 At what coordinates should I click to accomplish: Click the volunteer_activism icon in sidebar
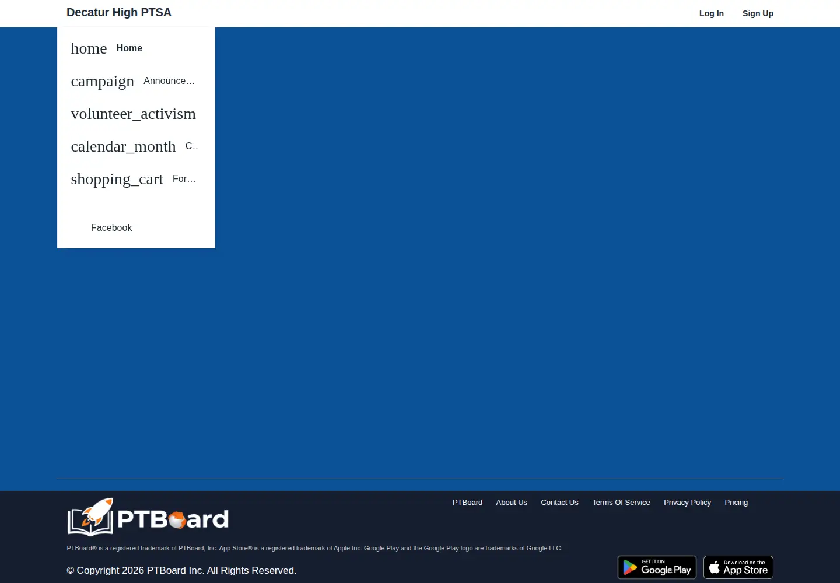[134, 114]
